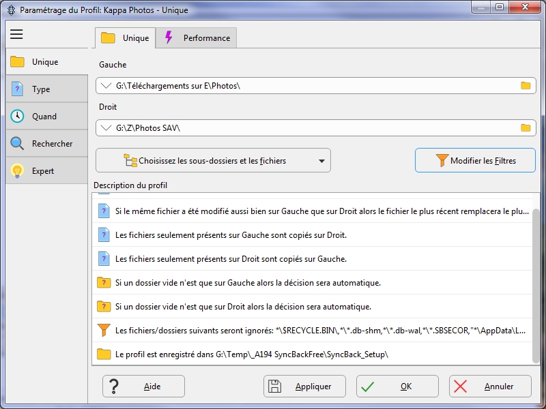Click the floppy disk icon on Appliquer
The image size is (546, 409).
tap(275, 386)
